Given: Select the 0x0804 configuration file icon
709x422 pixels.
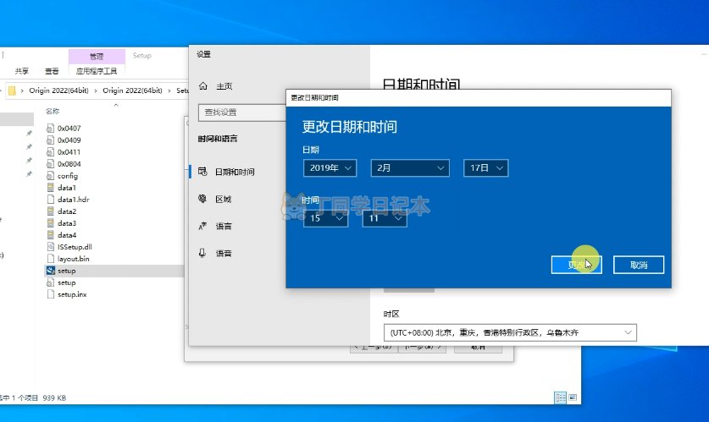Looking at the screenshot, I should click(51, 163).
